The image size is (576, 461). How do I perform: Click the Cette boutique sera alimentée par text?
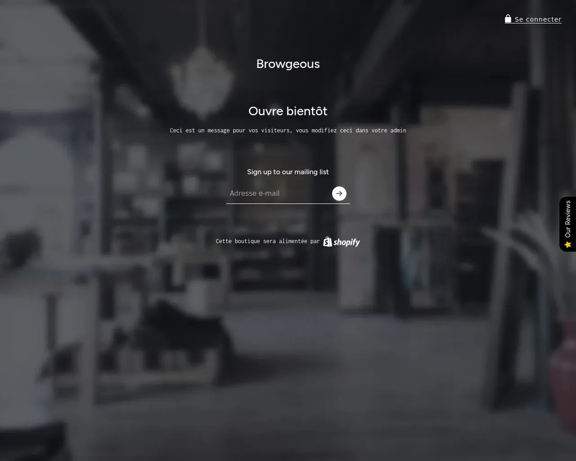[268, 241]
